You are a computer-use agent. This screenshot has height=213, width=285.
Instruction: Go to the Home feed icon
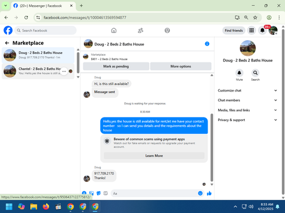(x=113, y=30)
